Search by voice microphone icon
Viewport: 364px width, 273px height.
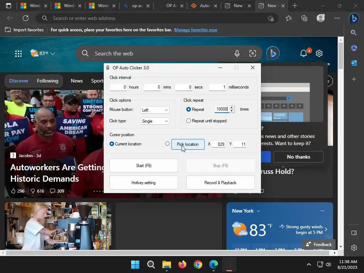pyautogui.click(x=237, y=54)
